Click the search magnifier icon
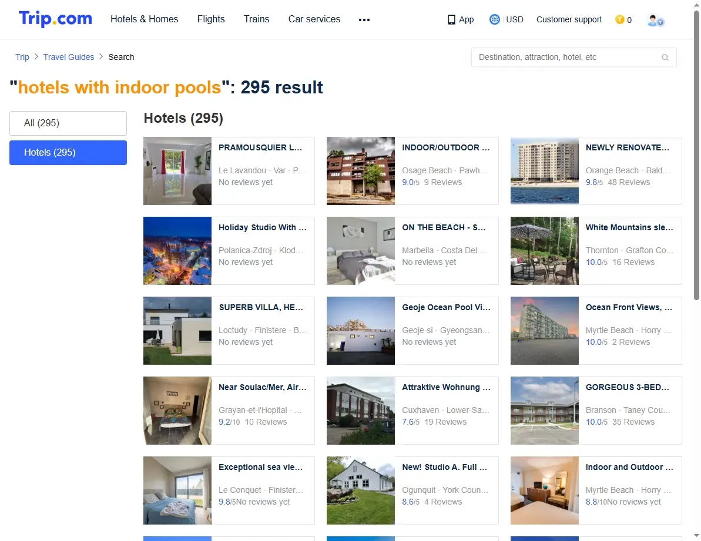This screenshot has width=701, height=541. pos(665,57)
